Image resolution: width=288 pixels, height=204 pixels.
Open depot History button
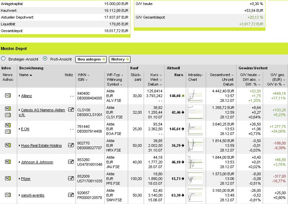(x=120, y=59)
